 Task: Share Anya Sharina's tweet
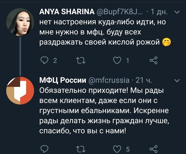click(x=154, y=61)
